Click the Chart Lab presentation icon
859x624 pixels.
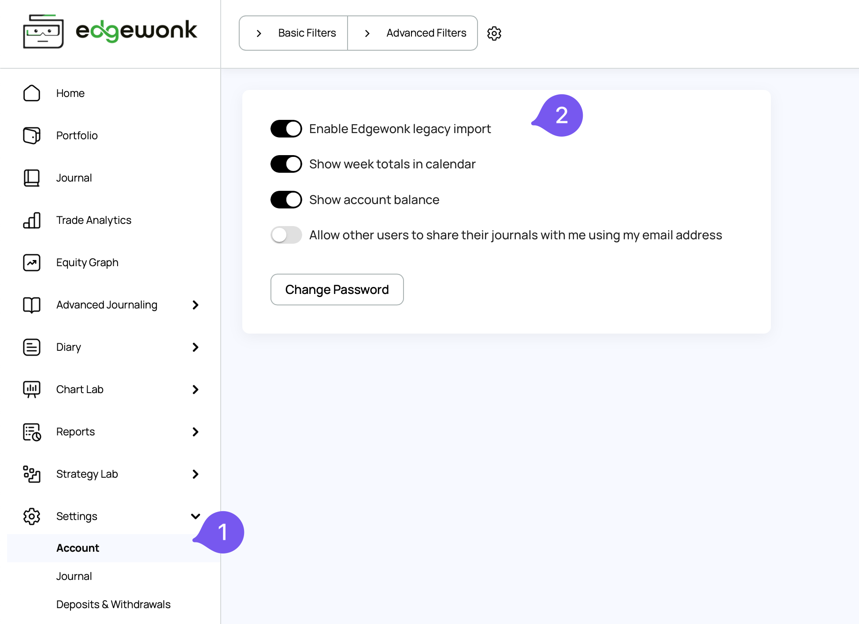pos(32,389)
